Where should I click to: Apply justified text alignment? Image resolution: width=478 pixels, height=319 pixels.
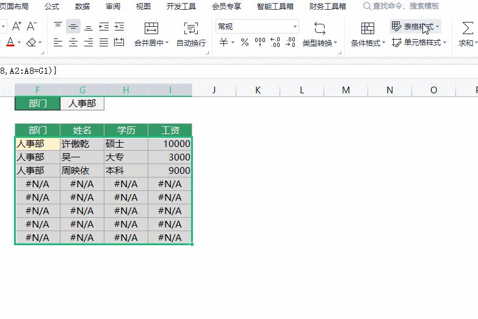pos(104,43)
